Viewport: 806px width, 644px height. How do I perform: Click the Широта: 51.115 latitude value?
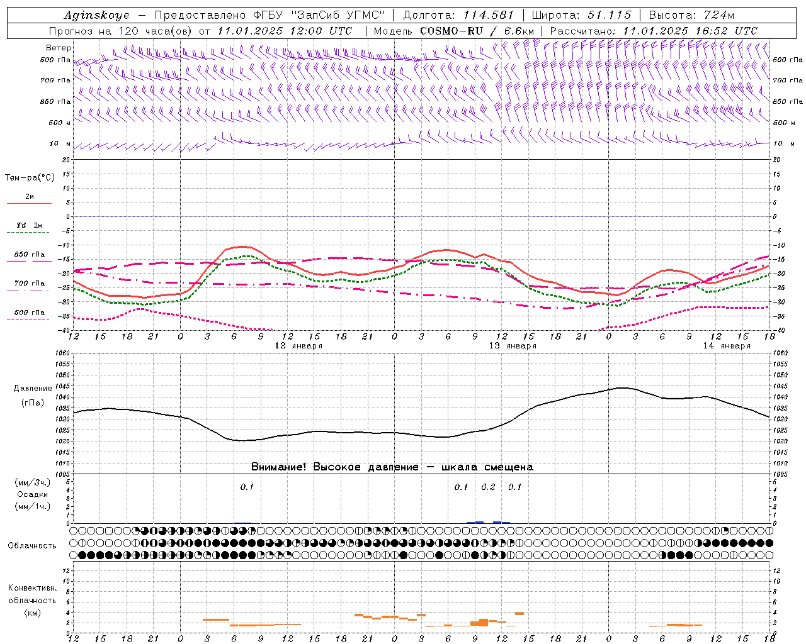(581, 15)
